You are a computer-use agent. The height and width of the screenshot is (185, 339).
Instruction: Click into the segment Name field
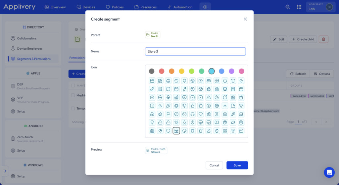click(195, 51)
